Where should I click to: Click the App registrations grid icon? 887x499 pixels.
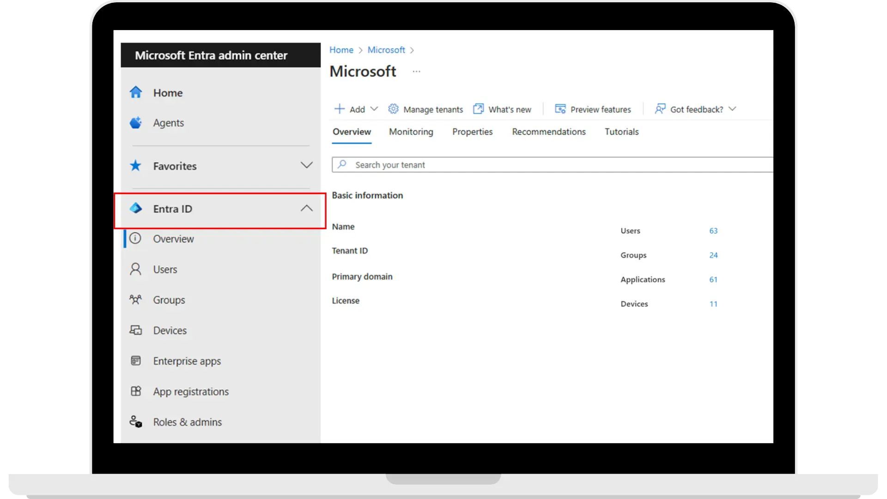click(136, 391)
